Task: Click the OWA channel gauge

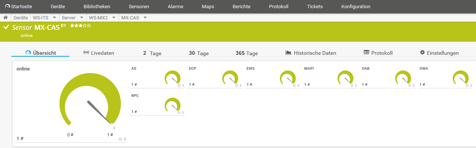Action: pos(461,78)
